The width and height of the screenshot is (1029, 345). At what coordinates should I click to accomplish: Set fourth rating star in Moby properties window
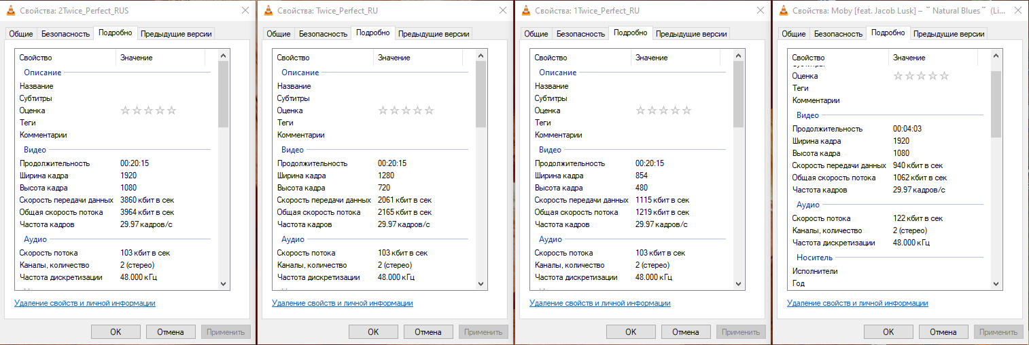click(x=932, y=76)
